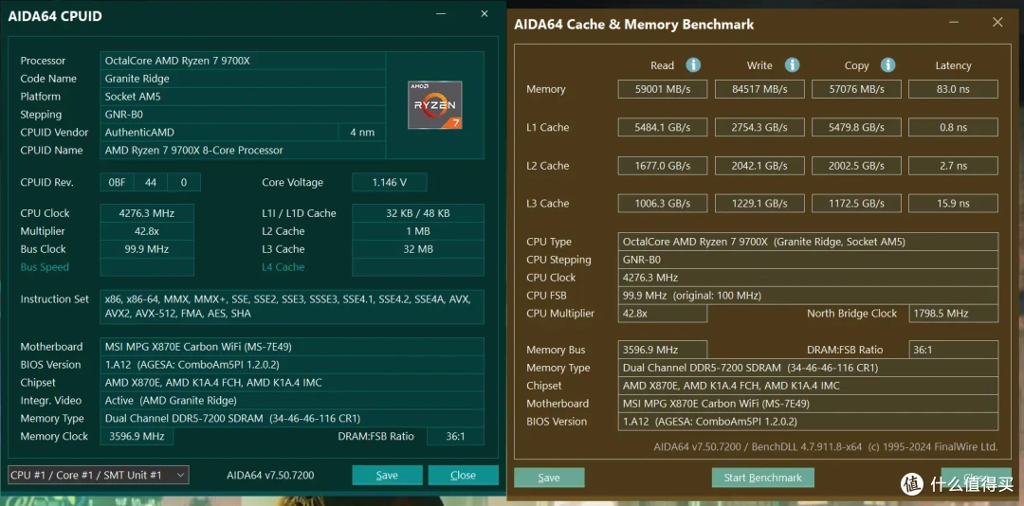This screenshot has height=506, width=1024.
Task: Click the BIOS Version value in CPUID window
Action: 292,364
